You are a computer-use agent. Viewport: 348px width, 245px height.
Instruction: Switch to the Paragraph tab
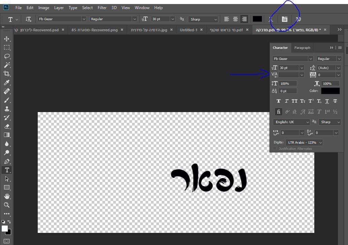[302, 47]
